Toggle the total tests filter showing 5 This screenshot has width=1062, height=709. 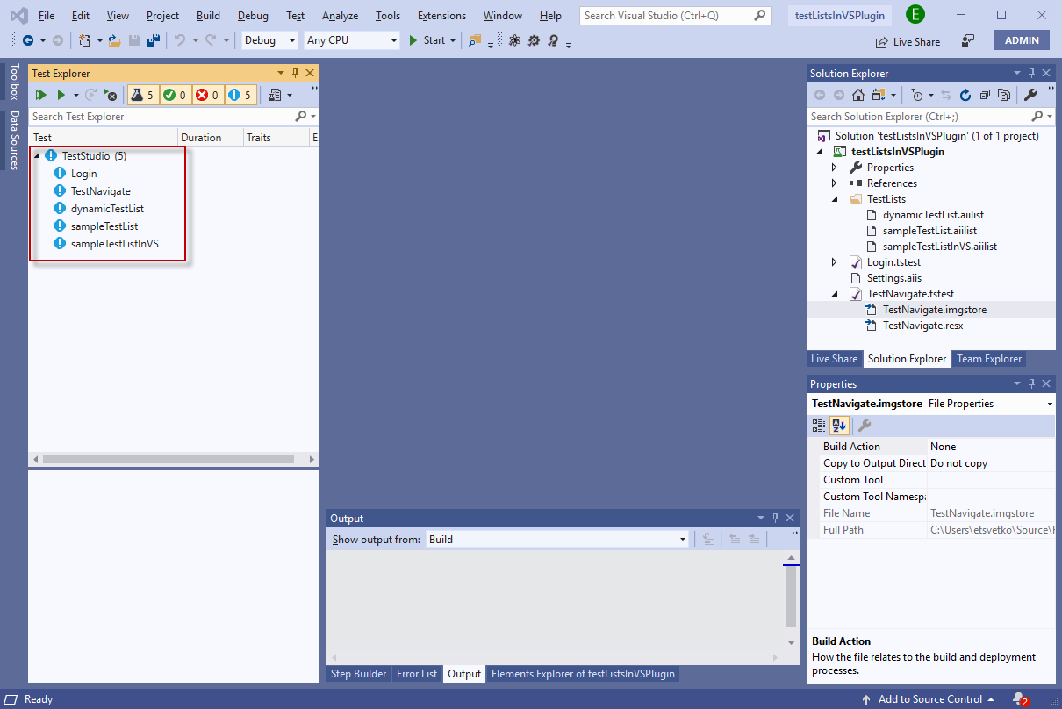click(x=143, y=95)
